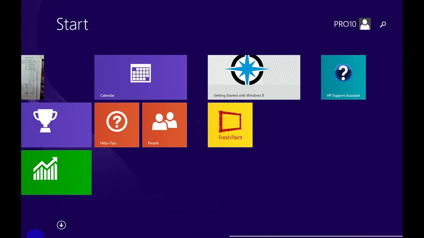
Task: Open the Calendar tile
Action: pos(141,77)
